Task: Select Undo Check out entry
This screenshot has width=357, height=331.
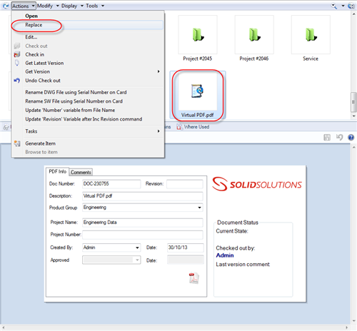Action: (x=43, y=81)
